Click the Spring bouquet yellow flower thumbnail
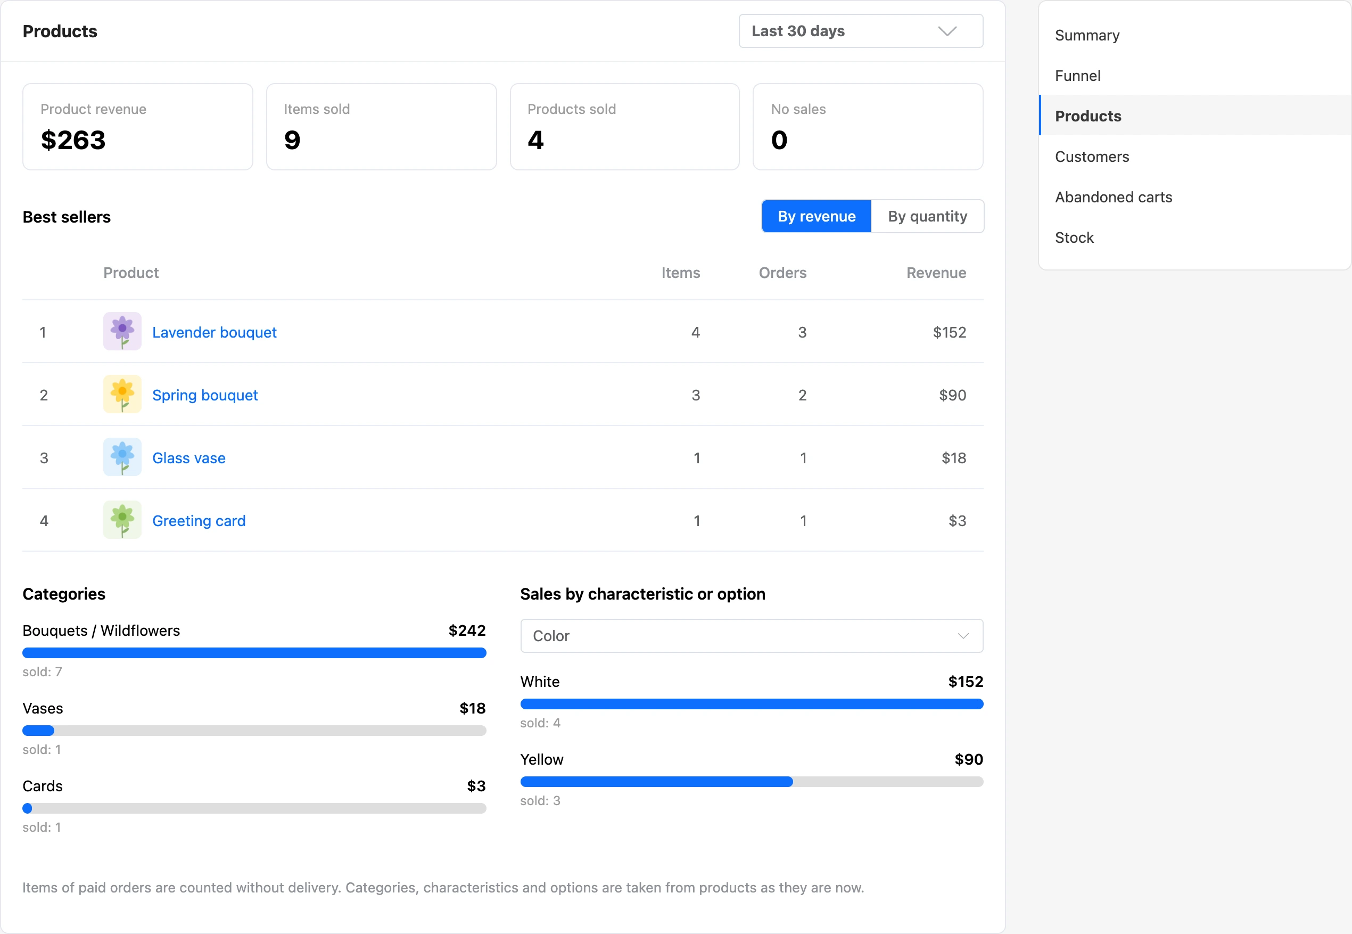The image size is (1352, 934). coord(122,394)
